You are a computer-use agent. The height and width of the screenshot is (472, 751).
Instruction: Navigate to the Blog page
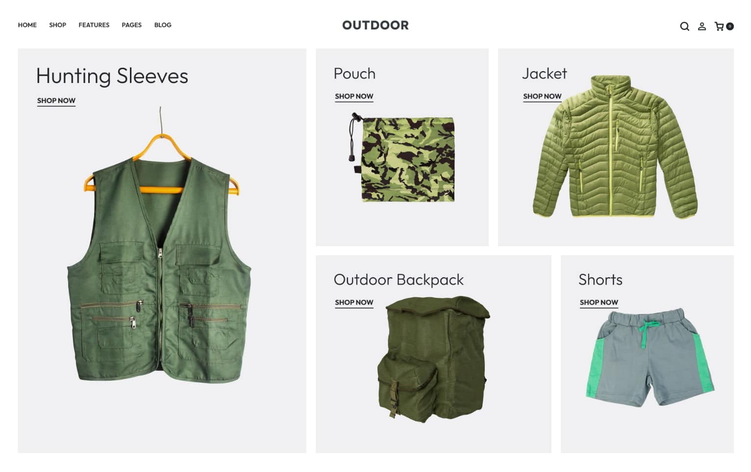coord(163,25)
